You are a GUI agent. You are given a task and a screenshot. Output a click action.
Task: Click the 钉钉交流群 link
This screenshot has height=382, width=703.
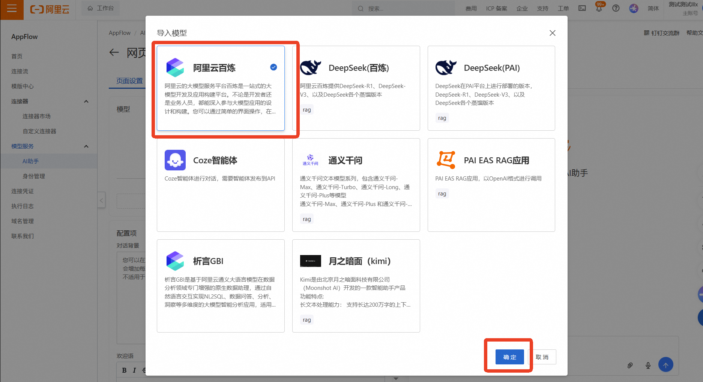tap(662, 33)
